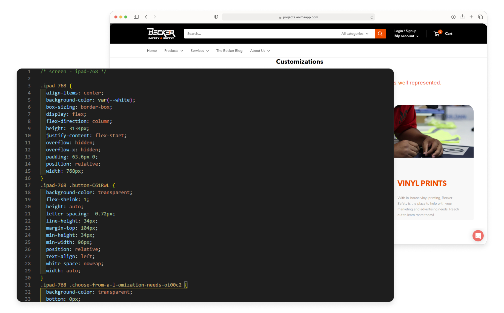Open The Becker Blog link

[x=229, y=51]
